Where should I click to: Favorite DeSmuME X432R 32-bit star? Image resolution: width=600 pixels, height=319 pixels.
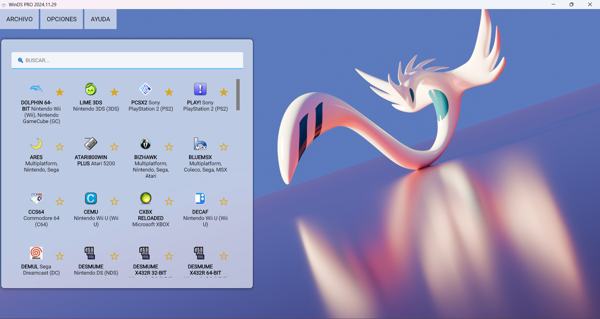tap(169, 256)
